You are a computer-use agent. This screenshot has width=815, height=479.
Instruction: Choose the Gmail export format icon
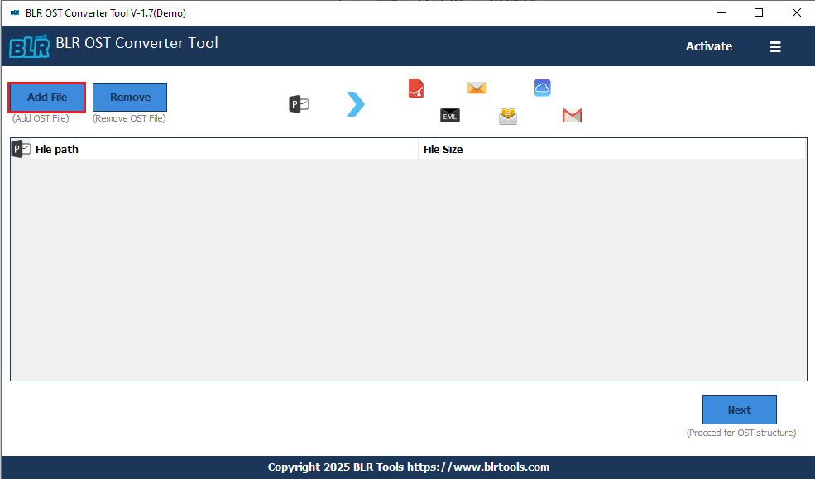click(x=572, y=116)
